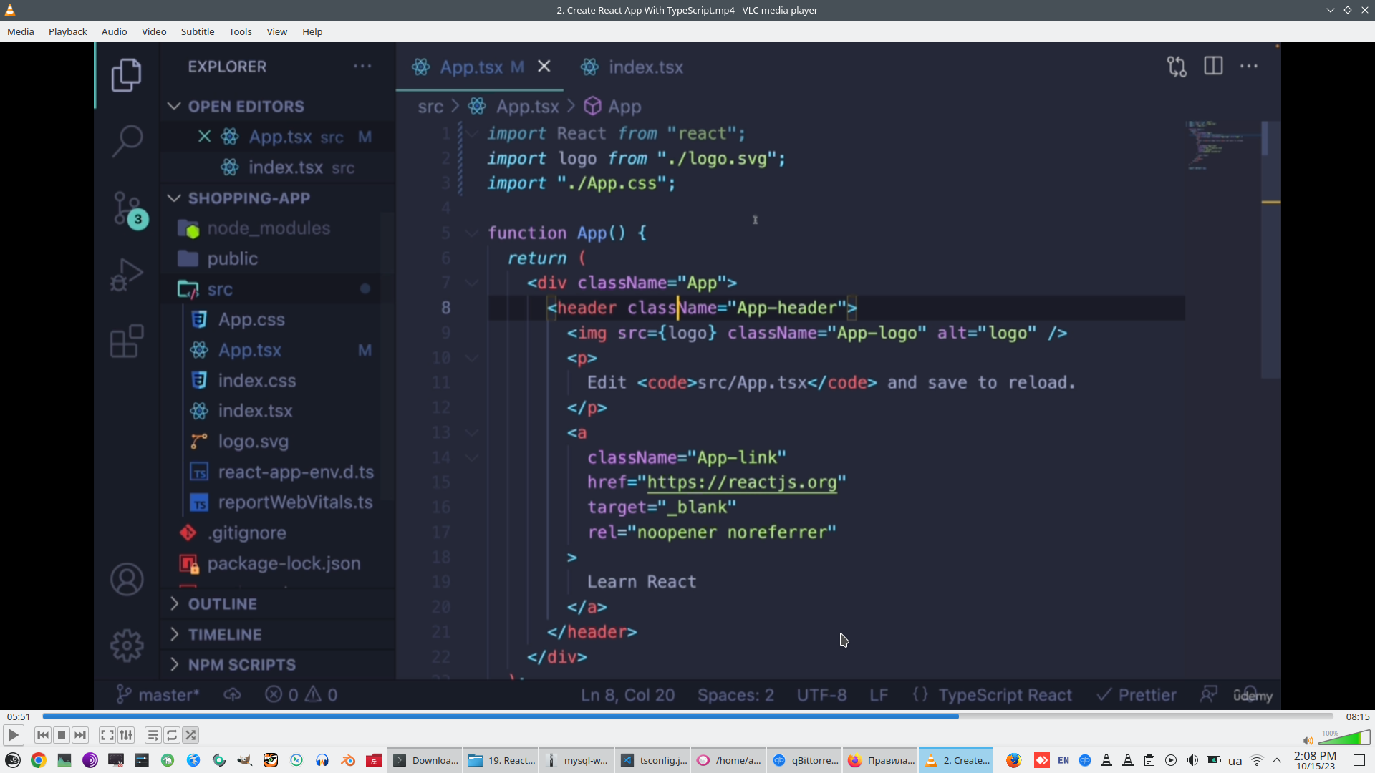Toggle loop repeat mode button

click(x=172, y=735)
